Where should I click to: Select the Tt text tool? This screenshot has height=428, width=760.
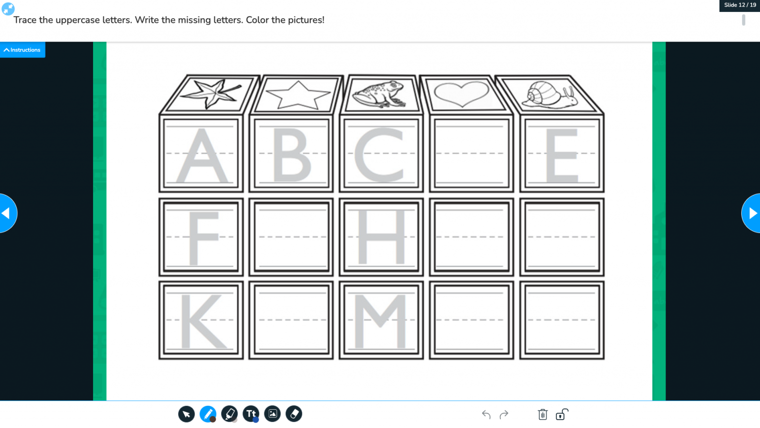(x=251, y=414)
